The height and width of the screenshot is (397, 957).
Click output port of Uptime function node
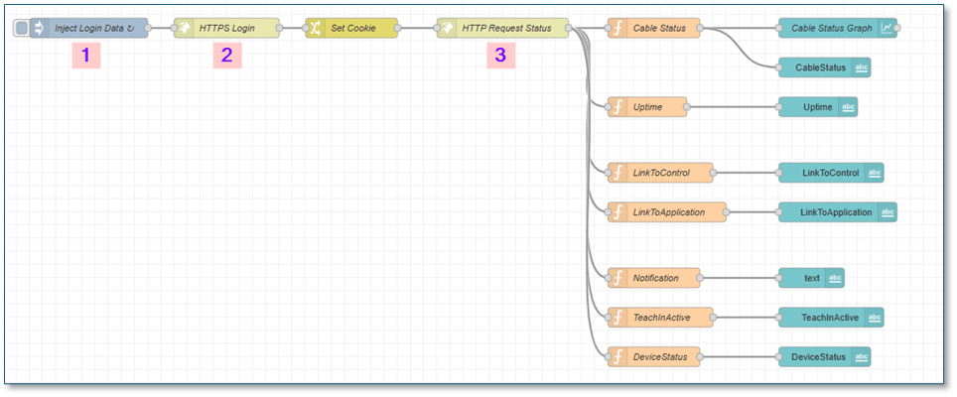(687, 107)
